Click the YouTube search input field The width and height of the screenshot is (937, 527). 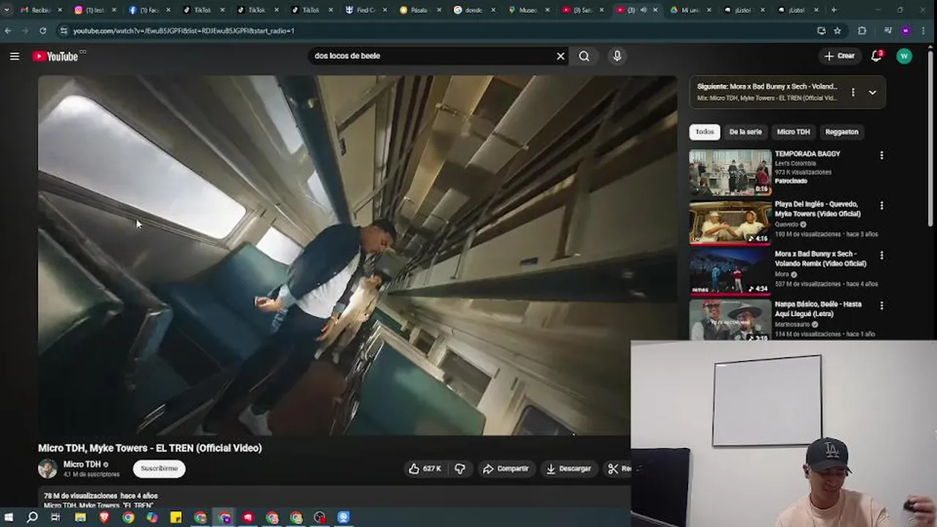pyautogui.click(x=432, y=56)
